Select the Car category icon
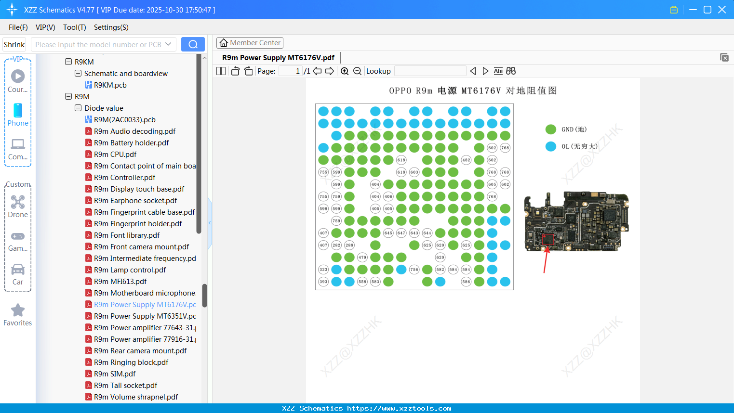Image resolution: width=734 pixels, height=413 pixels. pos(18,274)
